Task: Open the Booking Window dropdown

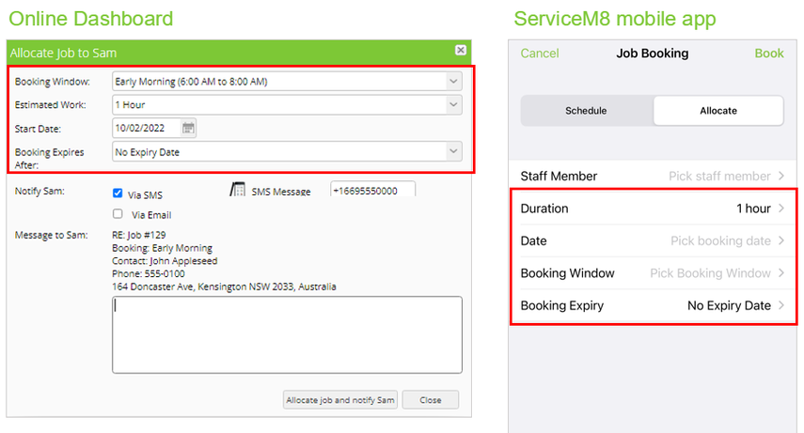Action: coord(287,81)
